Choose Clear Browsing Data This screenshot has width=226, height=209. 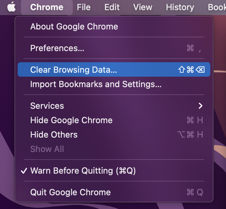point(74,70)
